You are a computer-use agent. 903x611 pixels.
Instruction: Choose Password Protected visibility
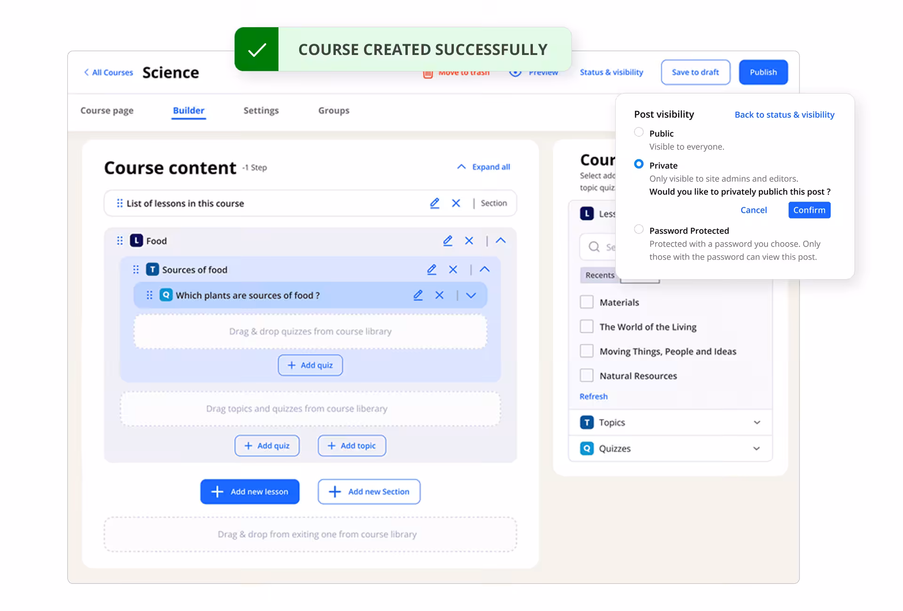639,229
